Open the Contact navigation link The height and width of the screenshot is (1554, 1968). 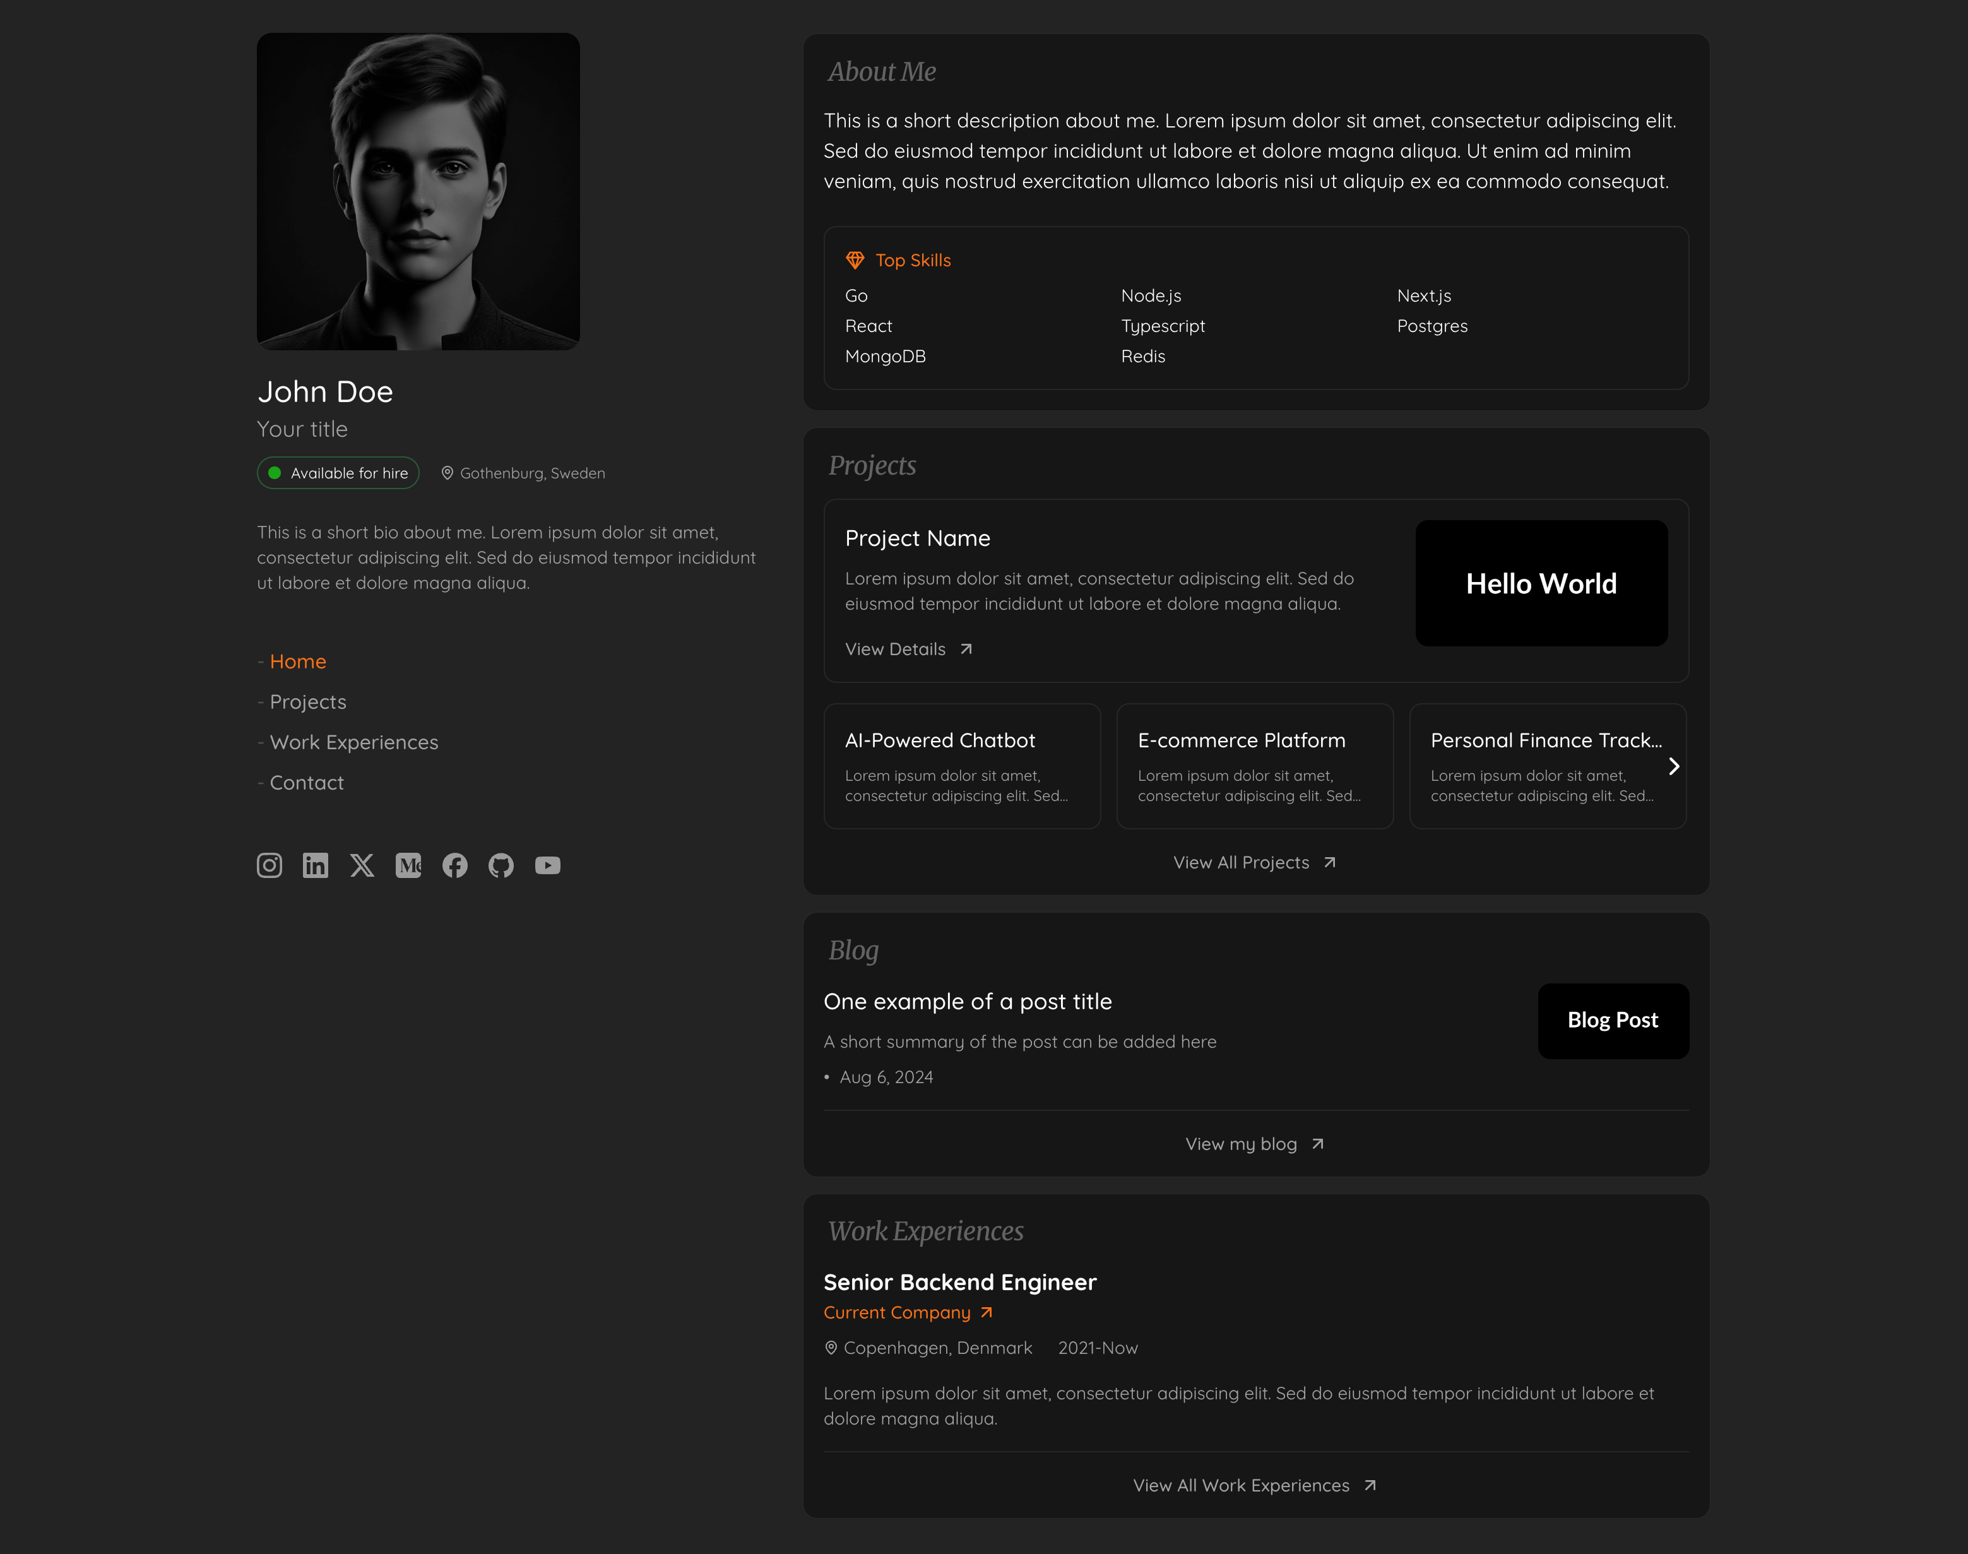(307, 783)
